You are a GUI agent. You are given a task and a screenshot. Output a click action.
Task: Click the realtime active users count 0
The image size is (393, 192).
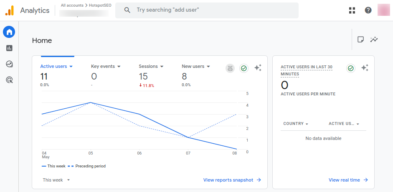coord(284,85)
